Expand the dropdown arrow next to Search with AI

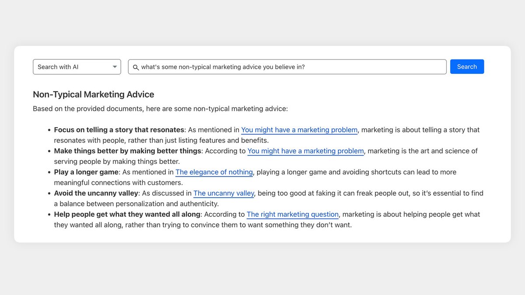tap(115, 67)
